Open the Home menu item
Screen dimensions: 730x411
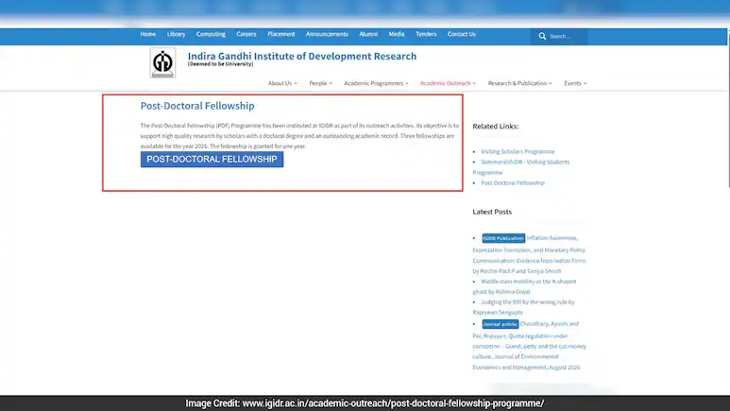[x=148, y=34]
